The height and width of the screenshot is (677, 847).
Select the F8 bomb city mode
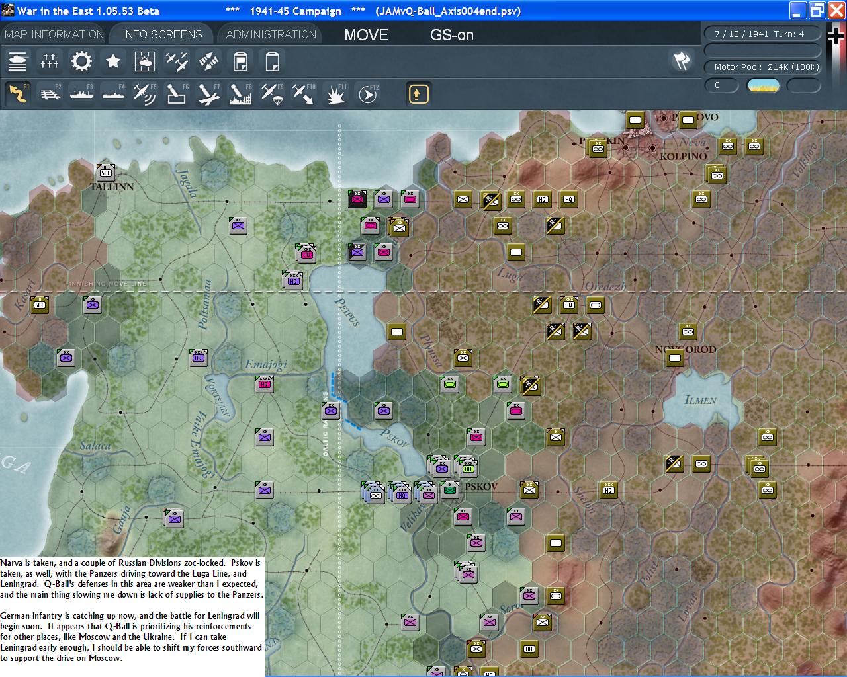[x=240, y=94]
